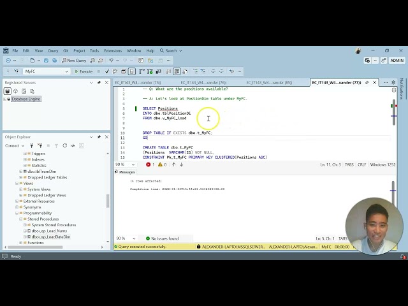Click the Object Explorer horizontal scrollbar thumb
This screenshot has height=306, width=408.
(35, 247)
